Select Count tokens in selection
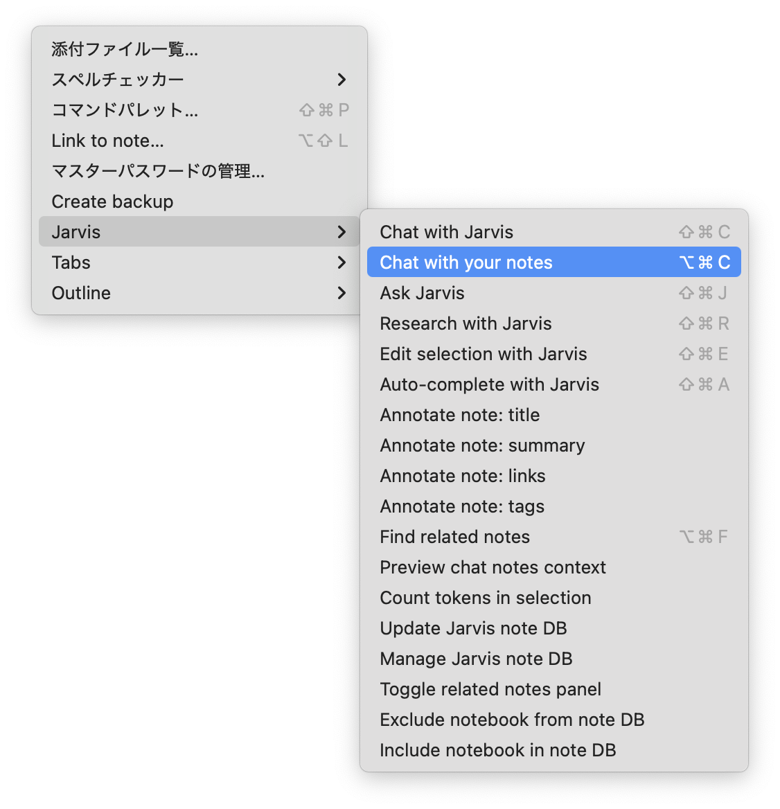The height and width of the screenshot is (809, 780). point(485,598)
